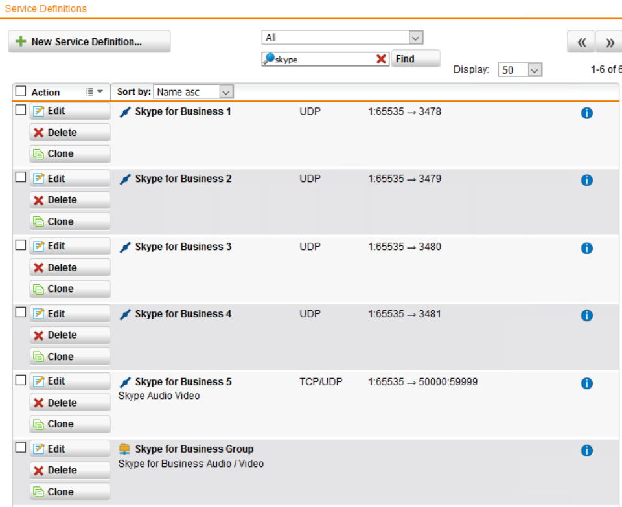Click the port range 1:65535 → 50000:59999
Screen dimensions: 622x507
pyautogui.click(x=423, y=382)
